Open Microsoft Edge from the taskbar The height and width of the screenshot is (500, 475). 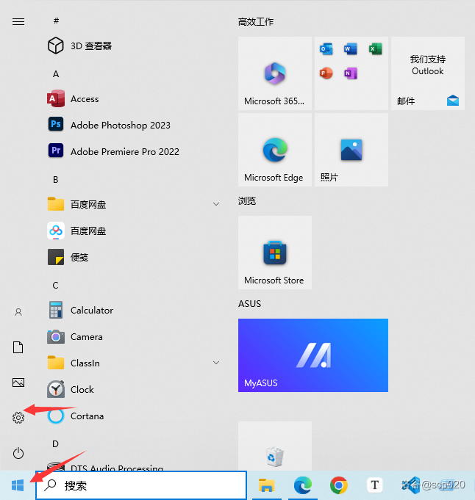[302, 485]
